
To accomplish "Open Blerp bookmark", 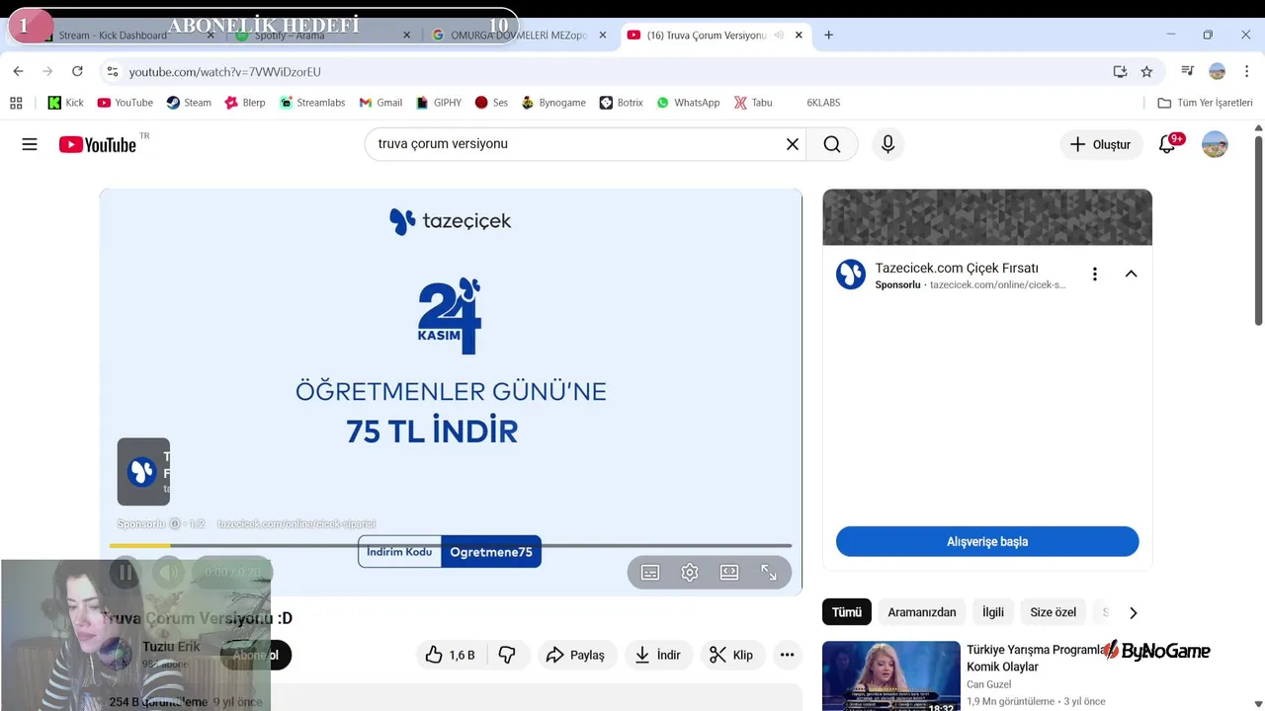I will [245, 103].
